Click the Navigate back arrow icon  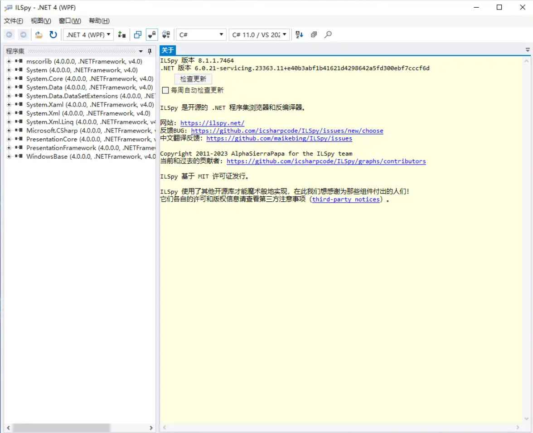pos(8,34)
